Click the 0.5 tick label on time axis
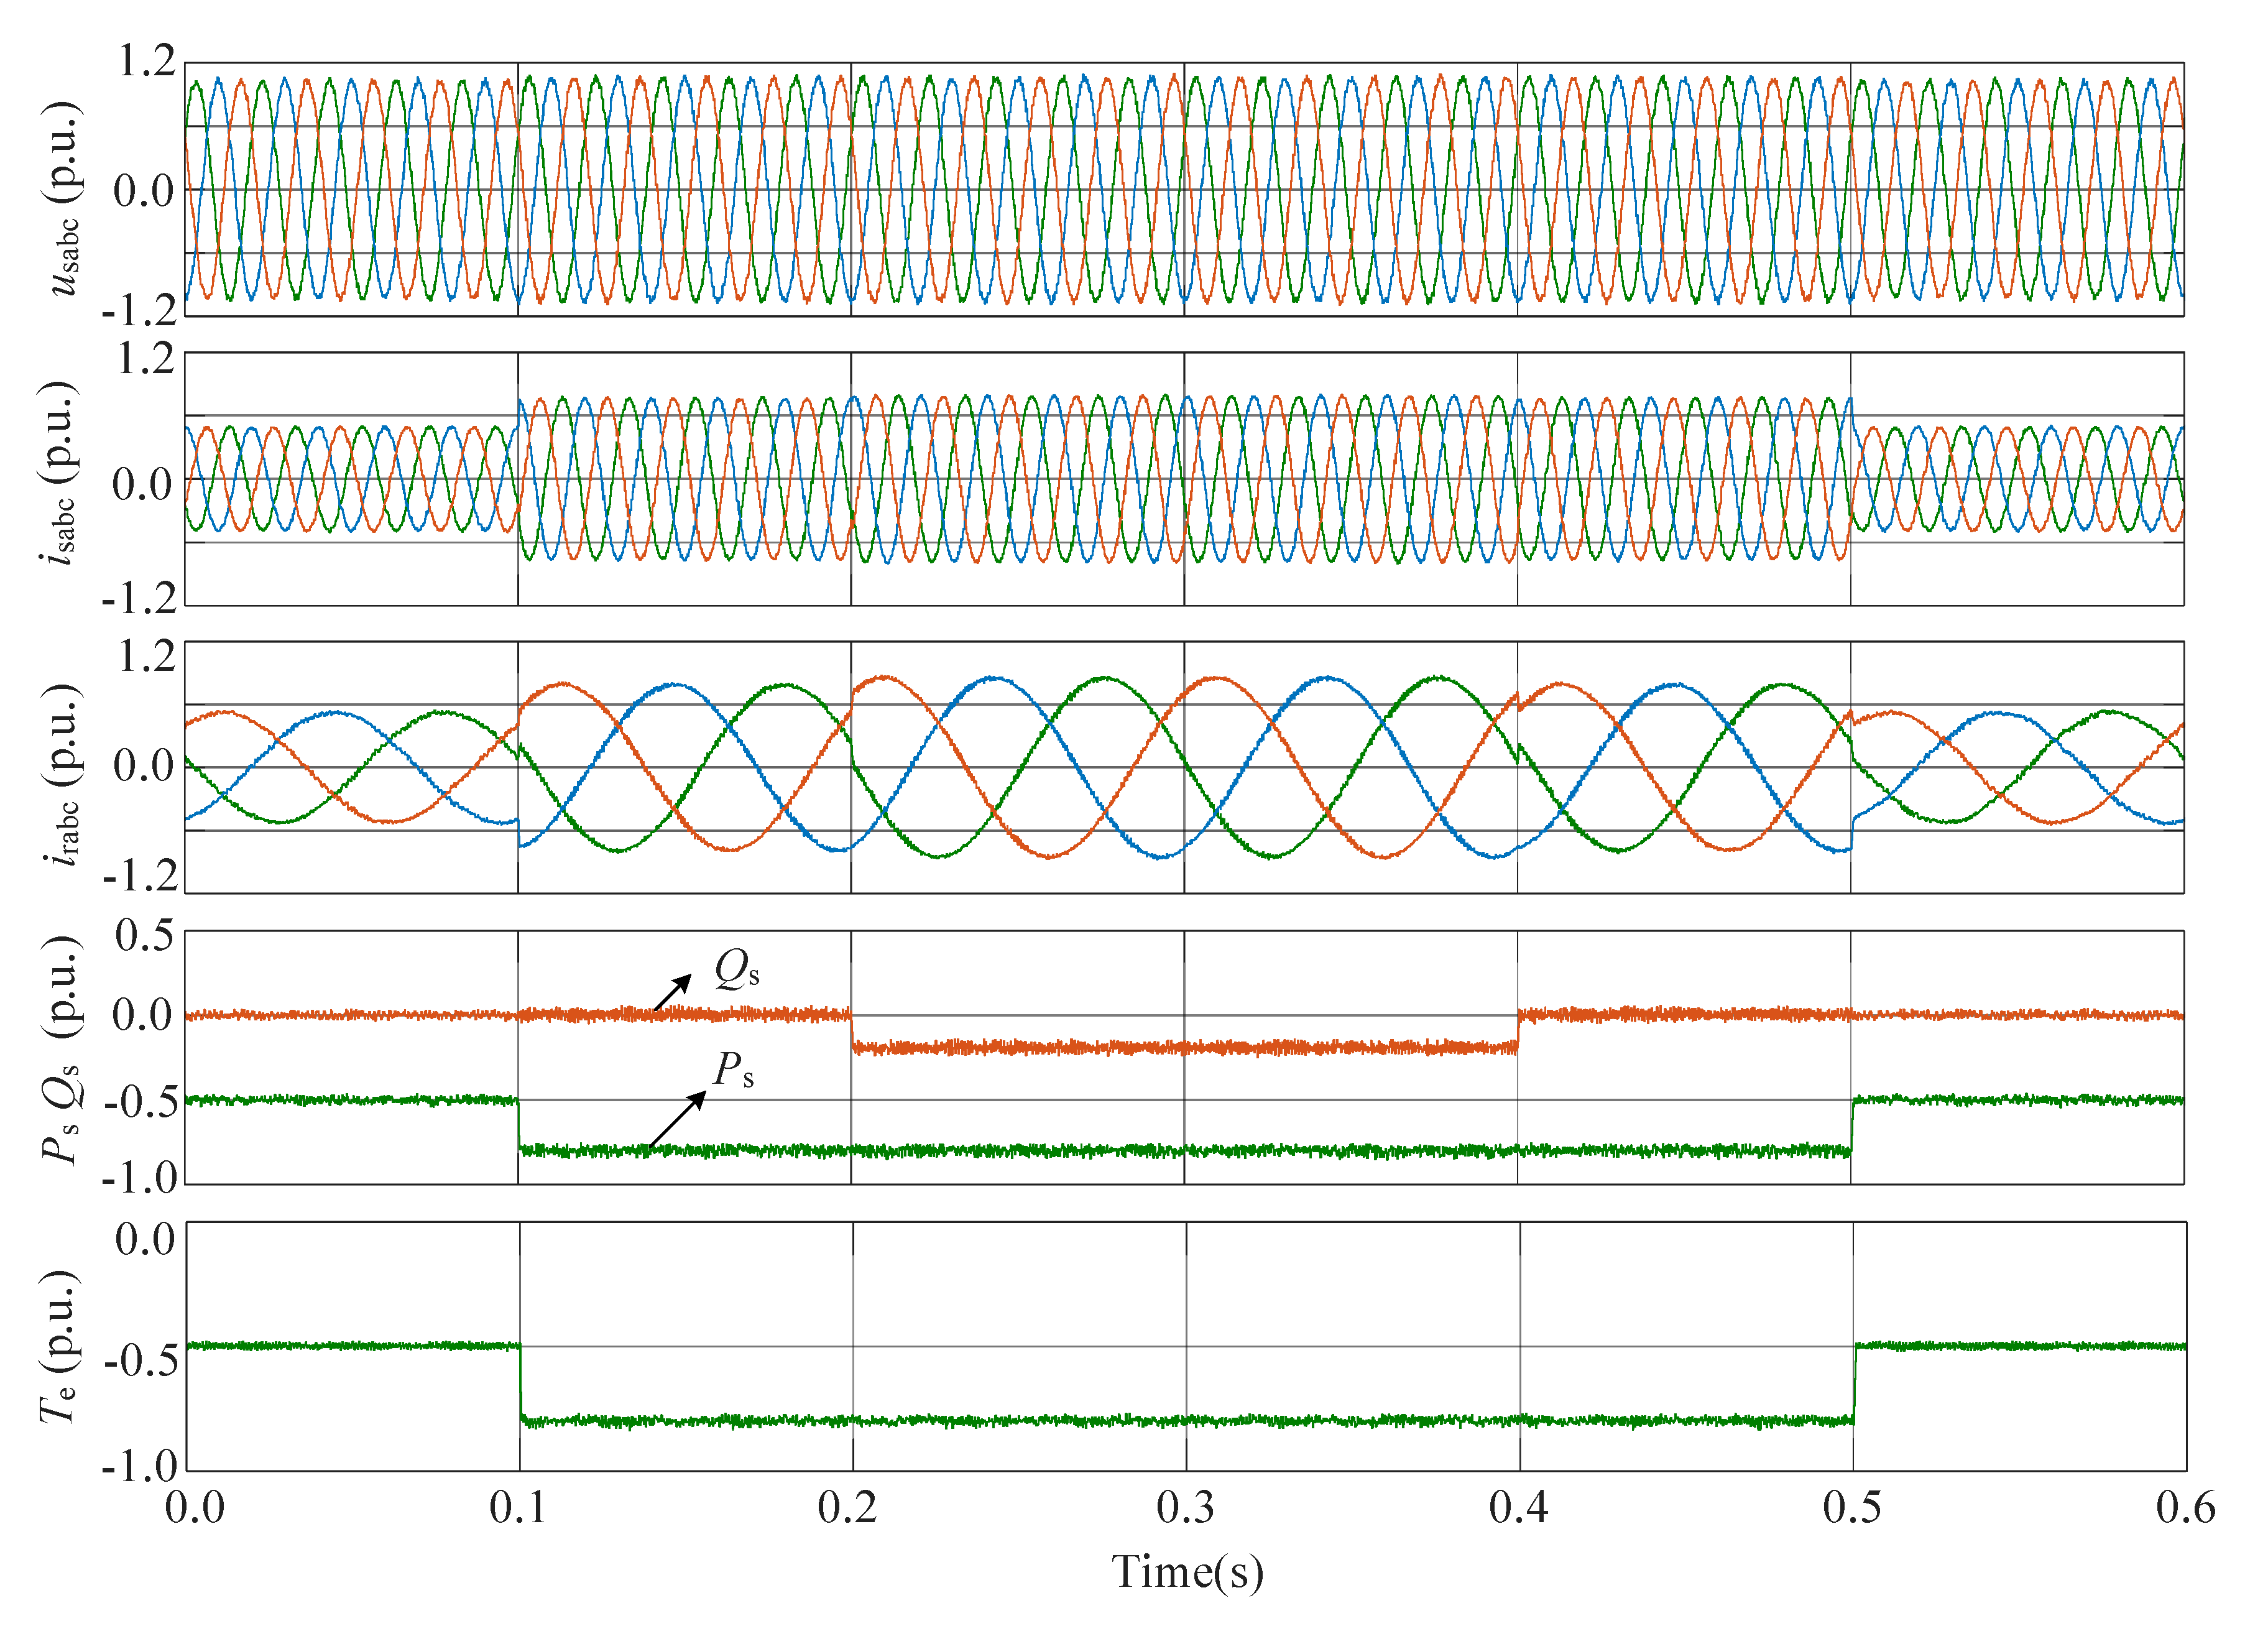This screenshot has width=2268, height=1626. pyautogui.click(x=1851, y=1507)
